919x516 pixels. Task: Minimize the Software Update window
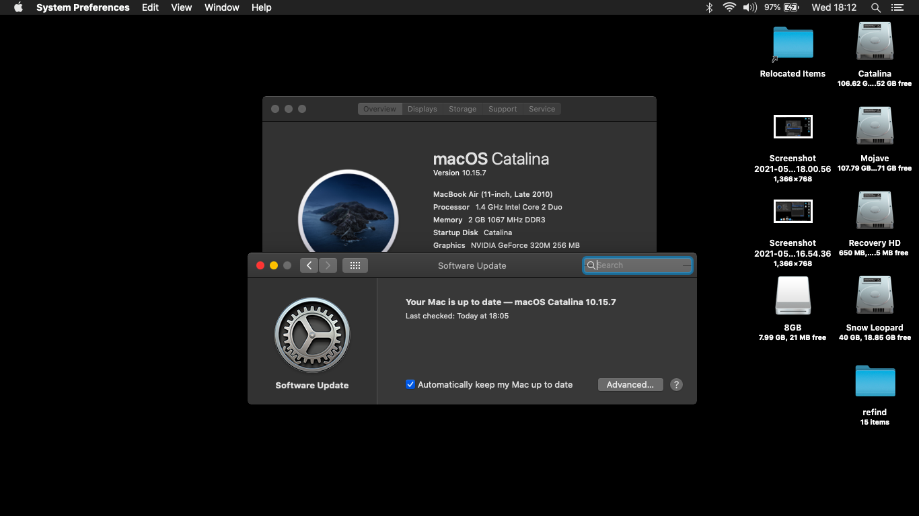pos(274,265)
